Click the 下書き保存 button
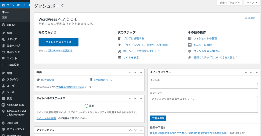261x136 pixels. coord(158,118)
